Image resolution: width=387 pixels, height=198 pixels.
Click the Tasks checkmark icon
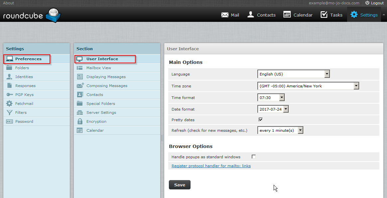pyautogui.click(x=324, y=15)
